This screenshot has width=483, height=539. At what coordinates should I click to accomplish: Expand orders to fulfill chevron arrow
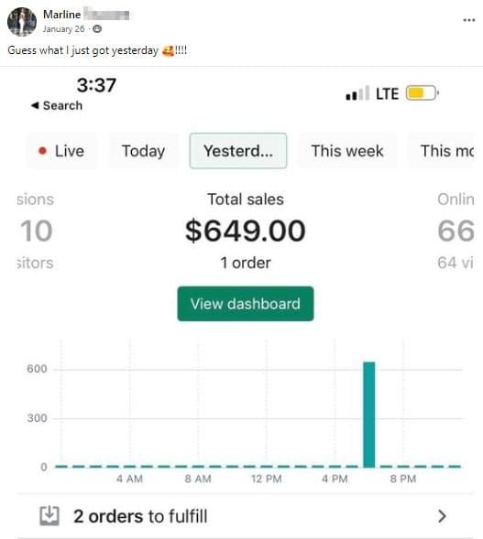click(443, 516)
